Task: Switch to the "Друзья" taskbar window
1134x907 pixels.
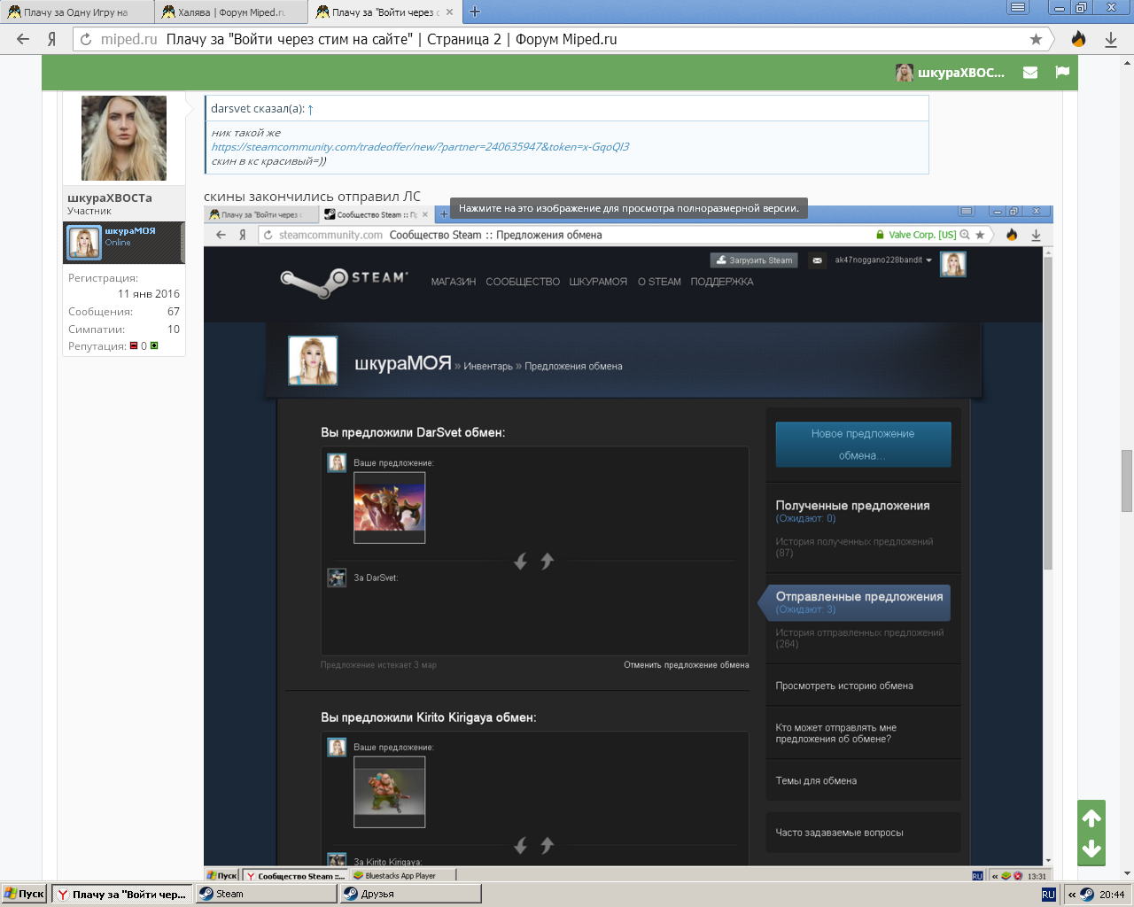Action: [x=411, y=894]
